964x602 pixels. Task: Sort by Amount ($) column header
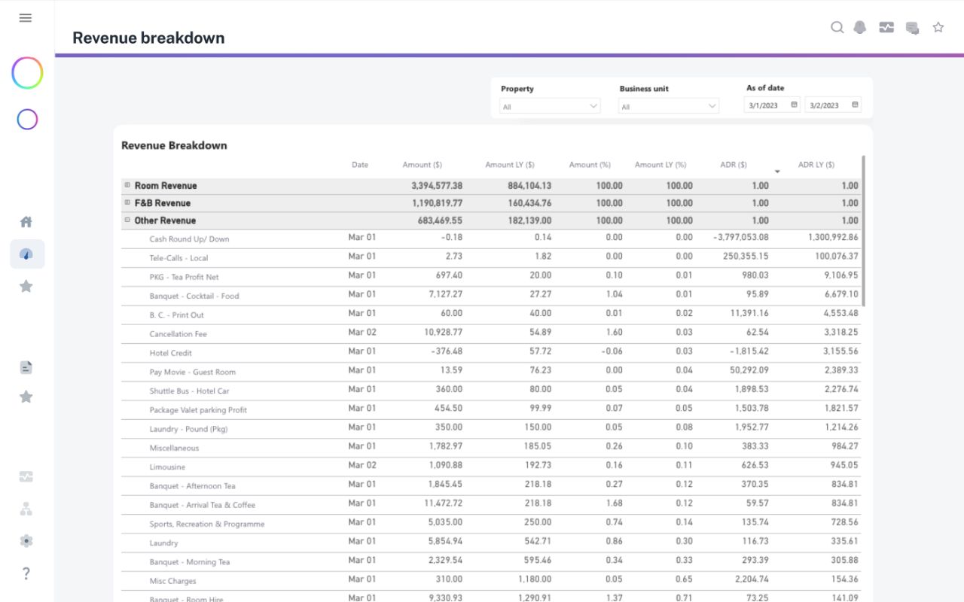pos(422,165)
